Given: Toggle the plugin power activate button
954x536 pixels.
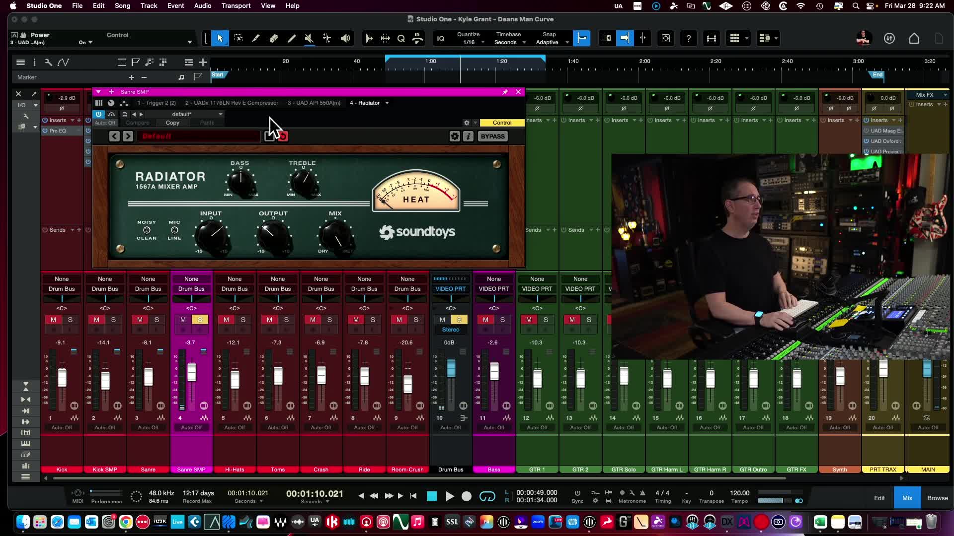Looking at the screenshot, I should [98, 114].
